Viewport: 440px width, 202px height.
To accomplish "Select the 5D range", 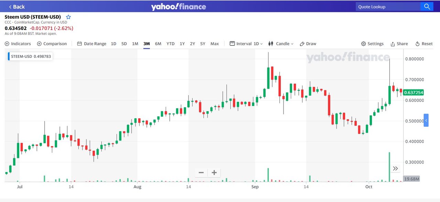I will [124, 44].
